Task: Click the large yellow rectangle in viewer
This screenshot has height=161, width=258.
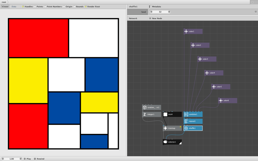Action: point(28,81)
